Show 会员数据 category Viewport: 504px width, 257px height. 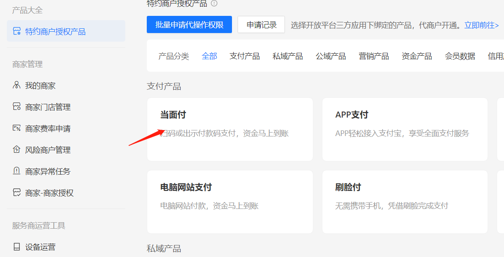(460, 56)
